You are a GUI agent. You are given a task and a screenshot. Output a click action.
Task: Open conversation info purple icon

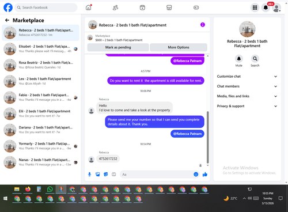click(203, 25)
